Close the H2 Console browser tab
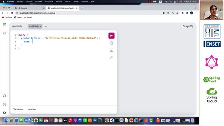Screen dimensions: 224x126 (x=44, y=8)
